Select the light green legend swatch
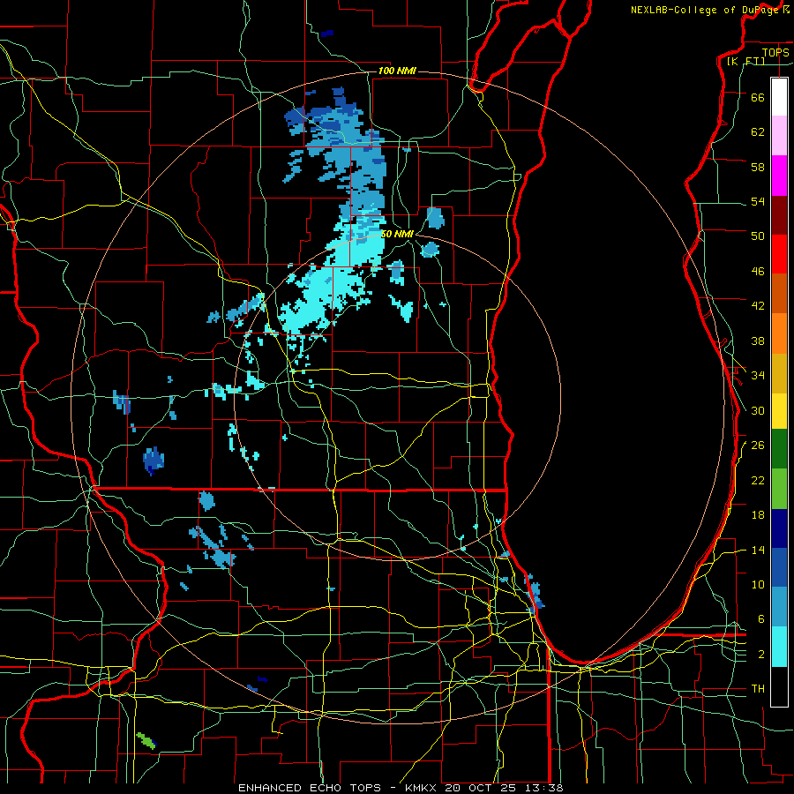The image size is (794, 794). (x=779, y=489)
